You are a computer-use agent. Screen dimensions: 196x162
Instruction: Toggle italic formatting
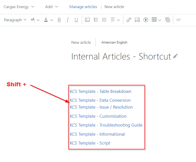pos(68,20)
